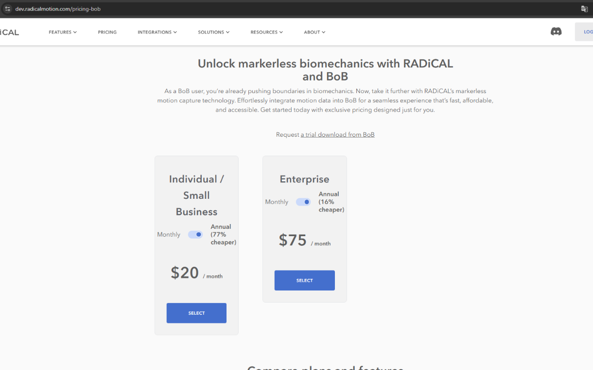This screenshot has width=593, height=370.
Task: Expand the Resources dropdown
Action: click(x=266, y=32)
